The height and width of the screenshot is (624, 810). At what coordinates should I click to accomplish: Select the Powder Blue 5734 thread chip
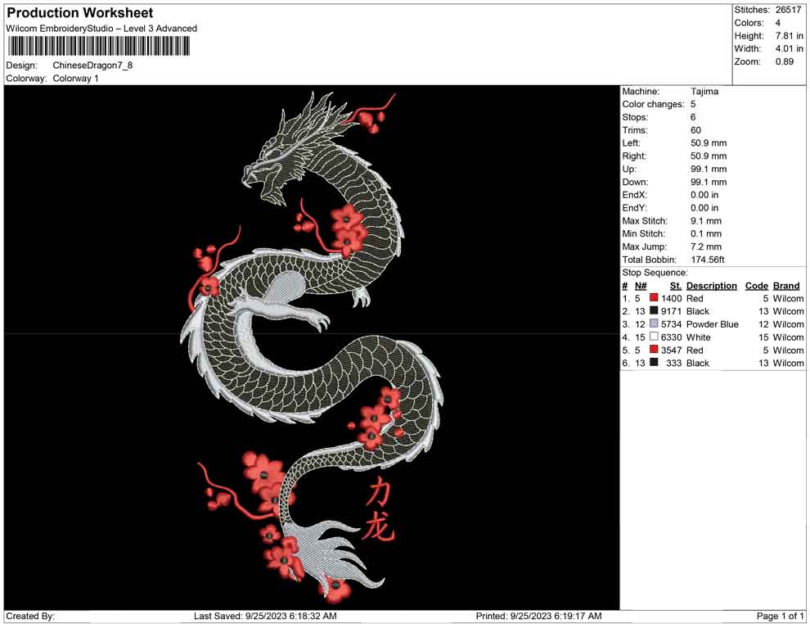[652, 324]
